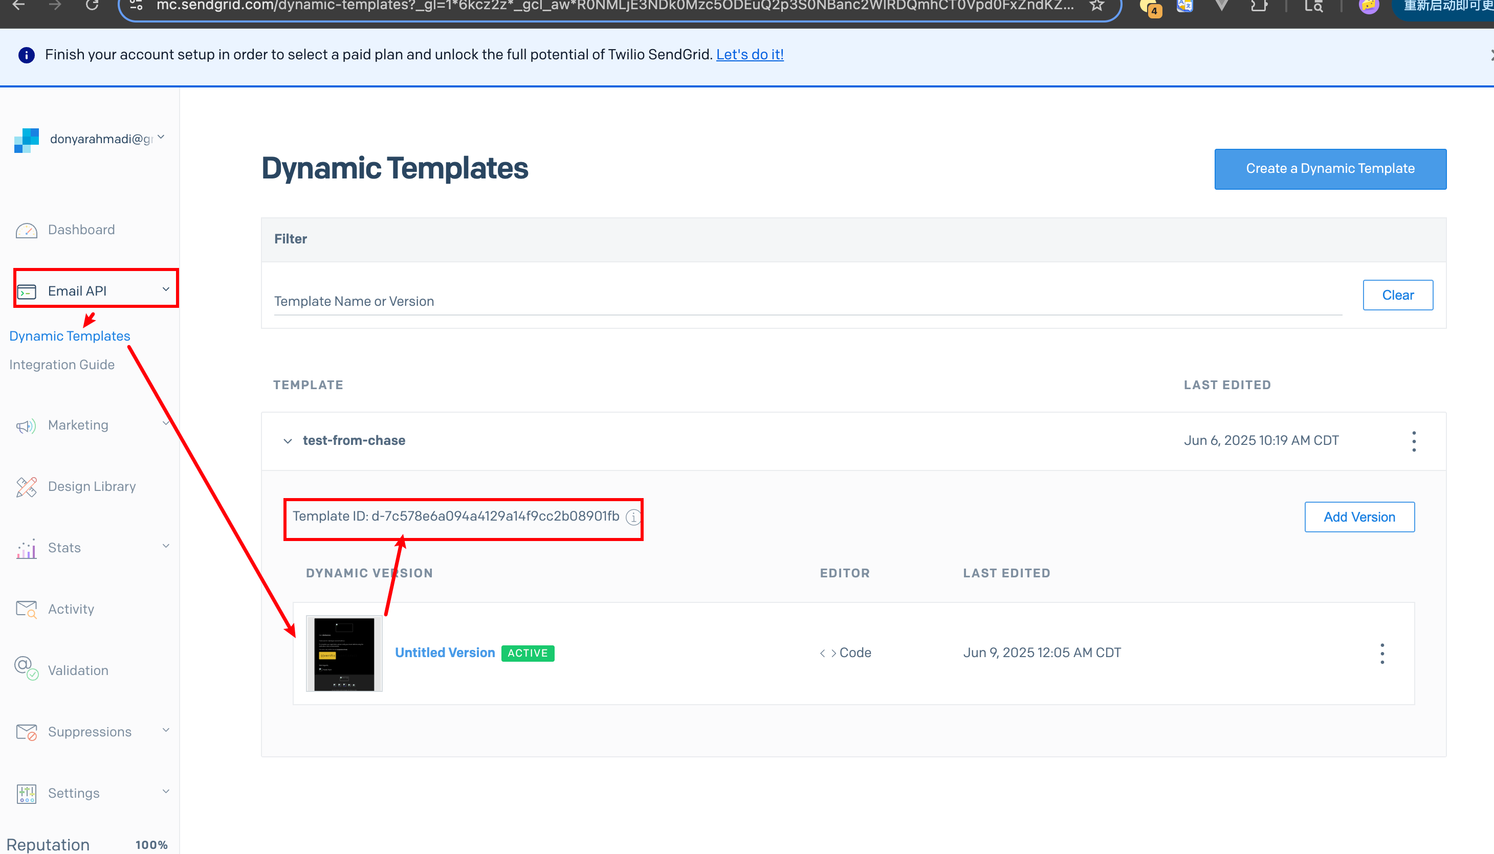Screen dimensions: 1494x854
Task: Click the Code editor label
Action: (x=855, y=654)
